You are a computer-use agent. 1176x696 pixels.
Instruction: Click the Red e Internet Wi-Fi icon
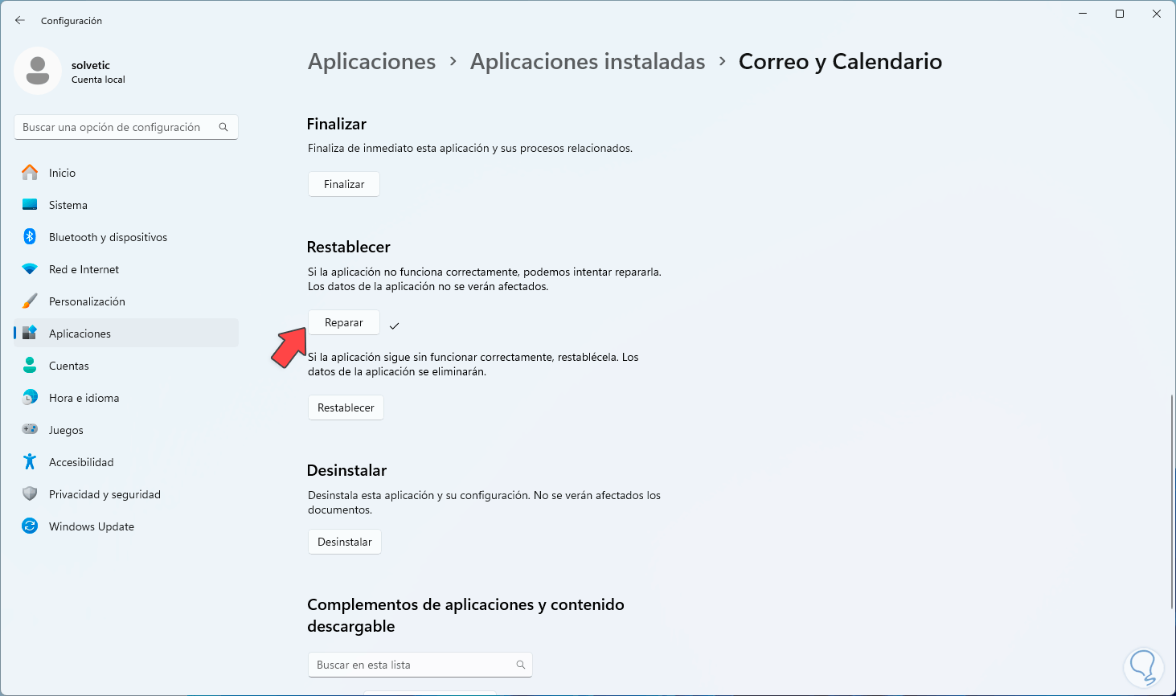click(30, 269)
